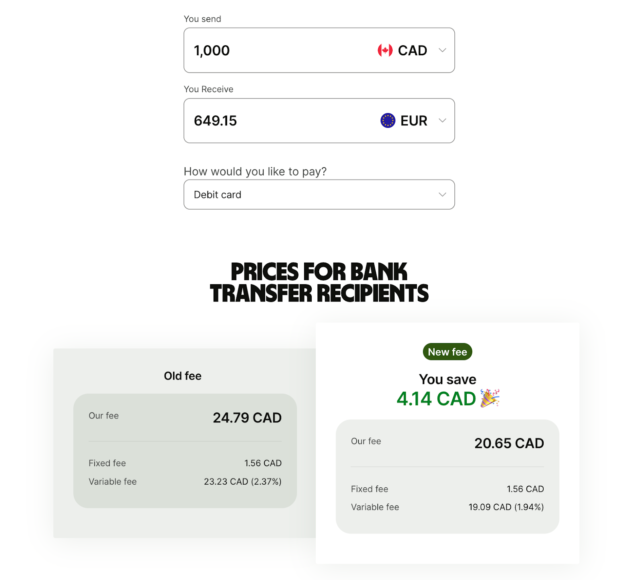Select the CAD currency label
Viewport: 641px width, 580px height.
(x=412, y=51)
